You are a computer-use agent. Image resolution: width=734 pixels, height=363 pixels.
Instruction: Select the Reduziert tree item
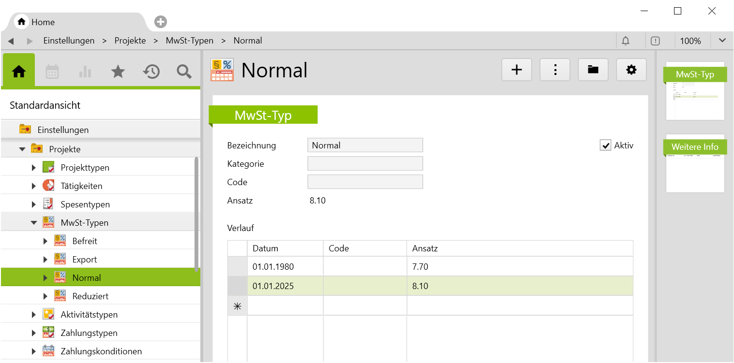(90, 296)
